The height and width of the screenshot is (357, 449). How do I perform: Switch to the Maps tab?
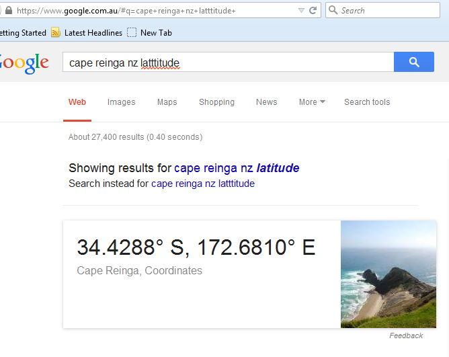point(167,102)
